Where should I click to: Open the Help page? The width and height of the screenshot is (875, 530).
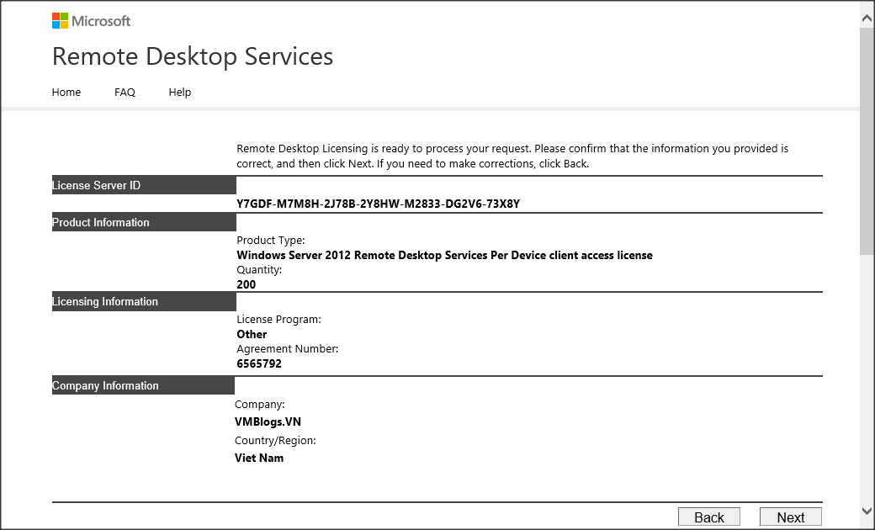coord(179,93)
